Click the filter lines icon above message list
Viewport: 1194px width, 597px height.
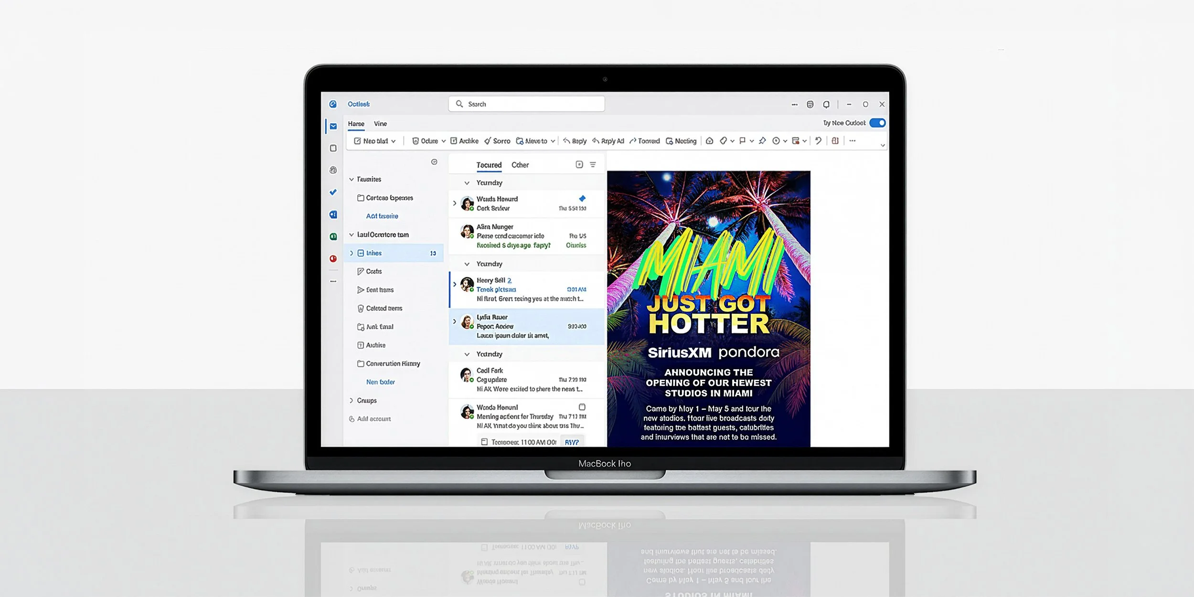593,165
